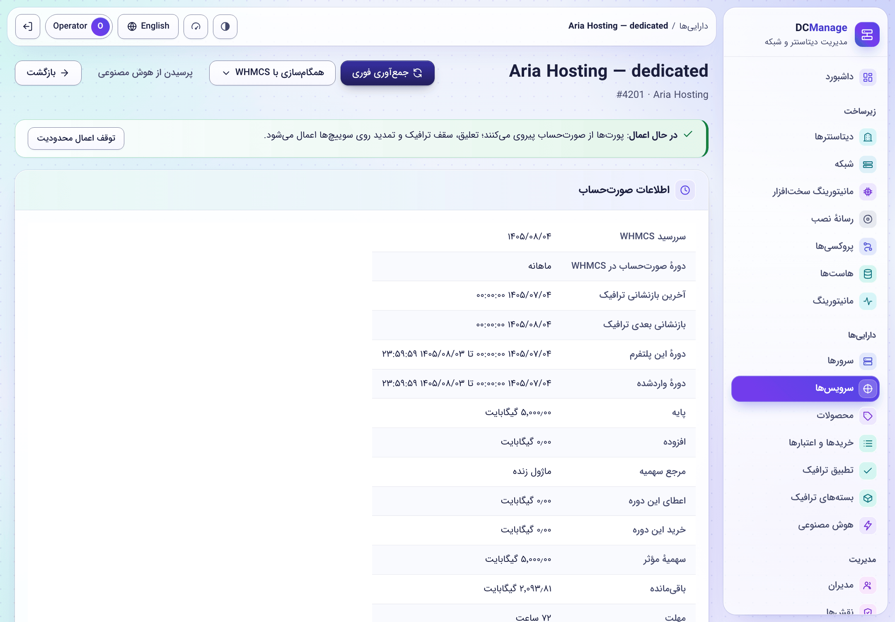Image resolution: width=895 pixels, height=622 pixels.
Task: Open پروکسی‌ها proxies icon
Action: (x=868, y=246)
